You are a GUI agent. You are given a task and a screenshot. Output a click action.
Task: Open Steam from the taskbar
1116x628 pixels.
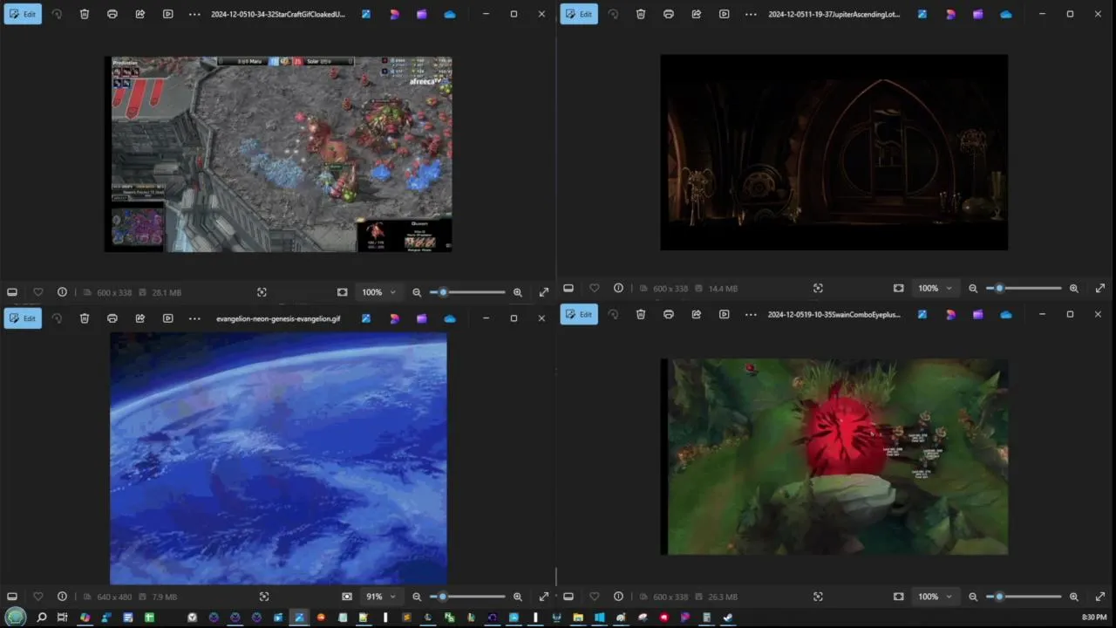[x=727, y=618]
